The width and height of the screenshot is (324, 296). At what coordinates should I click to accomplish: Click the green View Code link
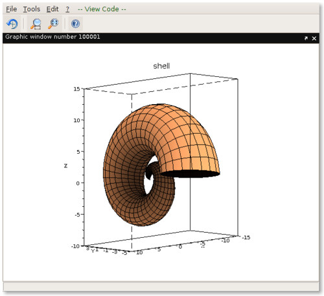tap(102, 9)
